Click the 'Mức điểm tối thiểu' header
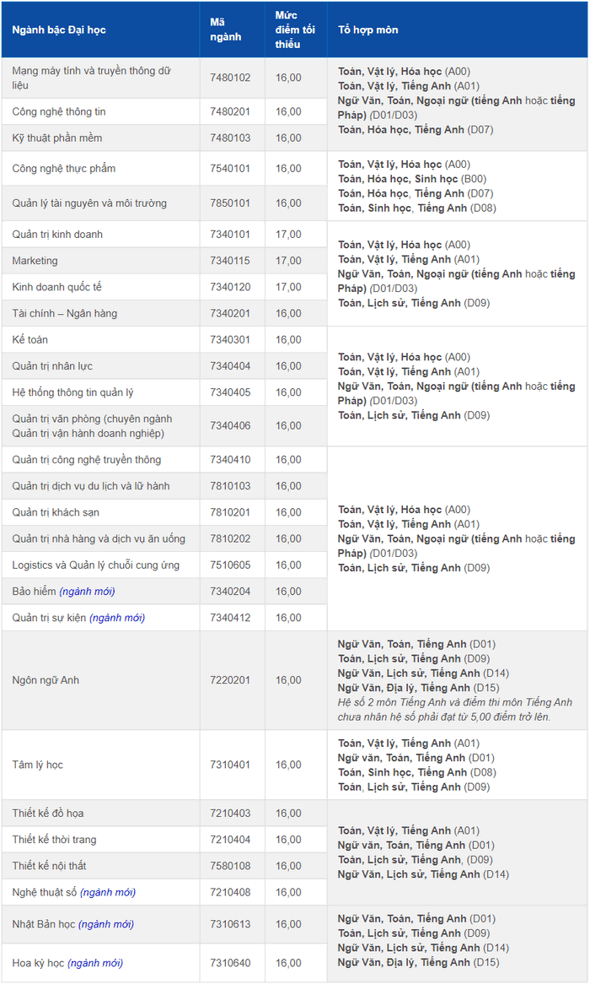This screenshot has width=590, height=984. [295, 30]
